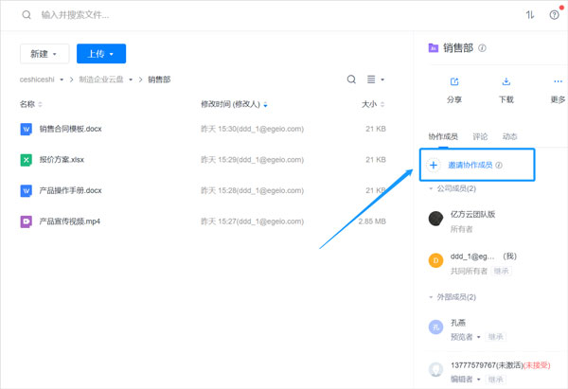Expand the ceshiceshi breadcrumb dropdown arrow
Image resolution: width=568 pixels, height=389 pixels.
point(62,80)
